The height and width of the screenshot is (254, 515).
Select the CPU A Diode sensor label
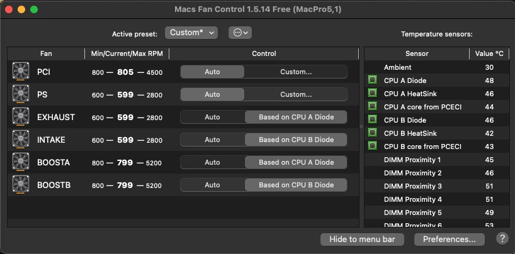pyautogui.click(x=405, y=80)
